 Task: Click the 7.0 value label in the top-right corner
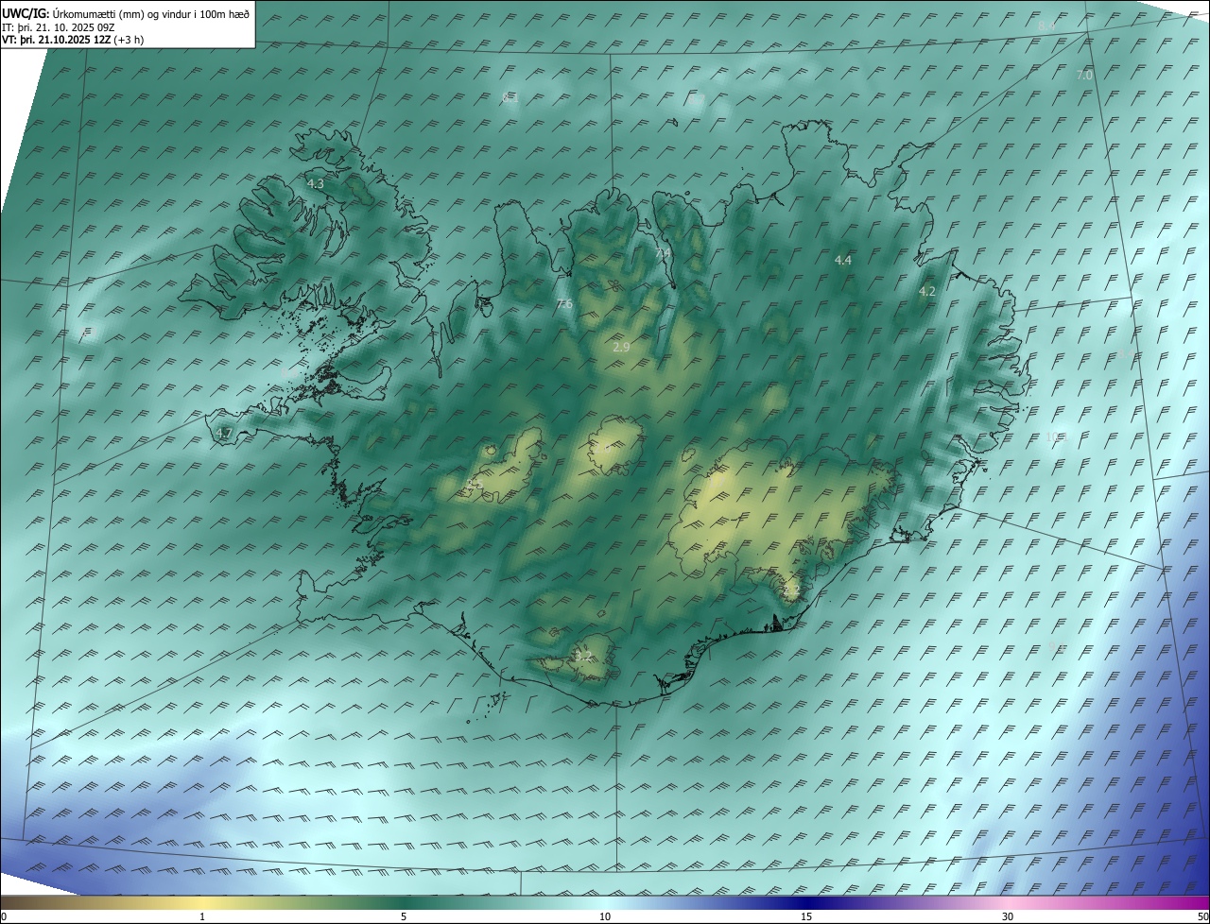click(x=1084, y=75)
